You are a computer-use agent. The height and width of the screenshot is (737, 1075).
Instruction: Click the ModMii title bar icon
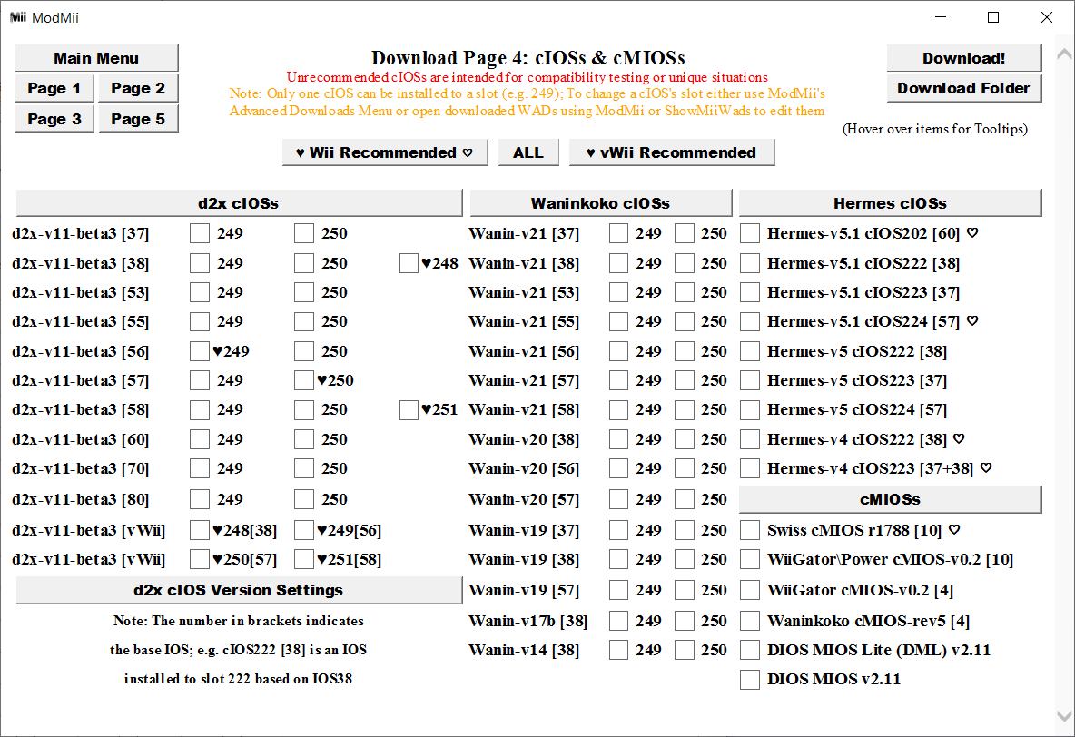pos(18,17)
